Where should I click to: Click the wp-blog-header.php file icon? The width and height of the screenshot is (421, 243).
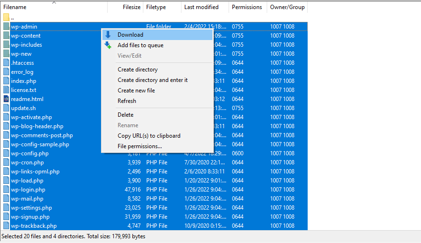[x=7, y=126]
